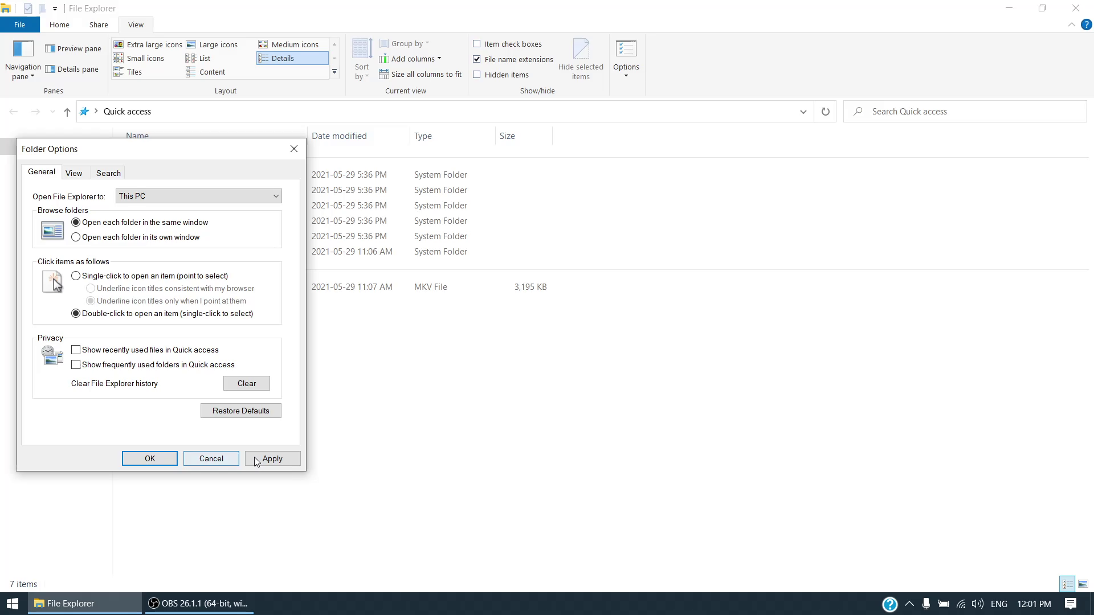This screenshot has width=1094, height=615.
Task: Expand the address bar history chevron
Action: [803, 112]
